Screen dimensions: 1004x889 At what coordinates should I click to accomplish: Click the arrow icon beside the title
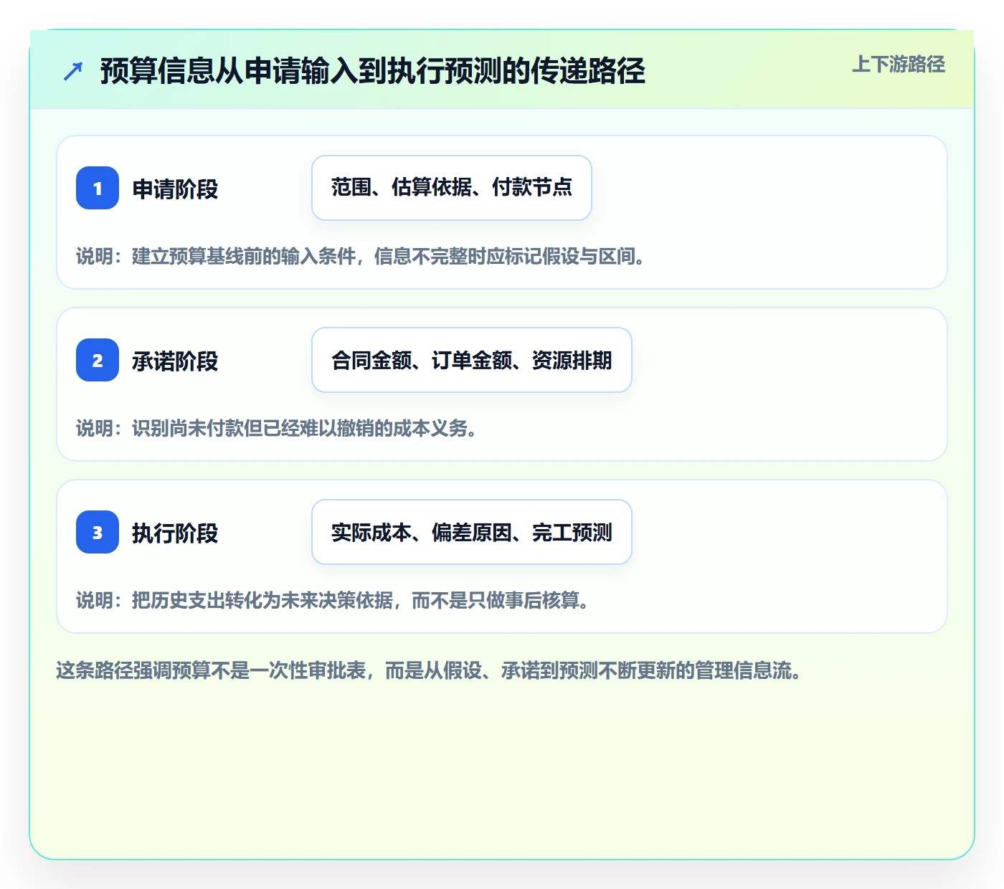[73, 71]
